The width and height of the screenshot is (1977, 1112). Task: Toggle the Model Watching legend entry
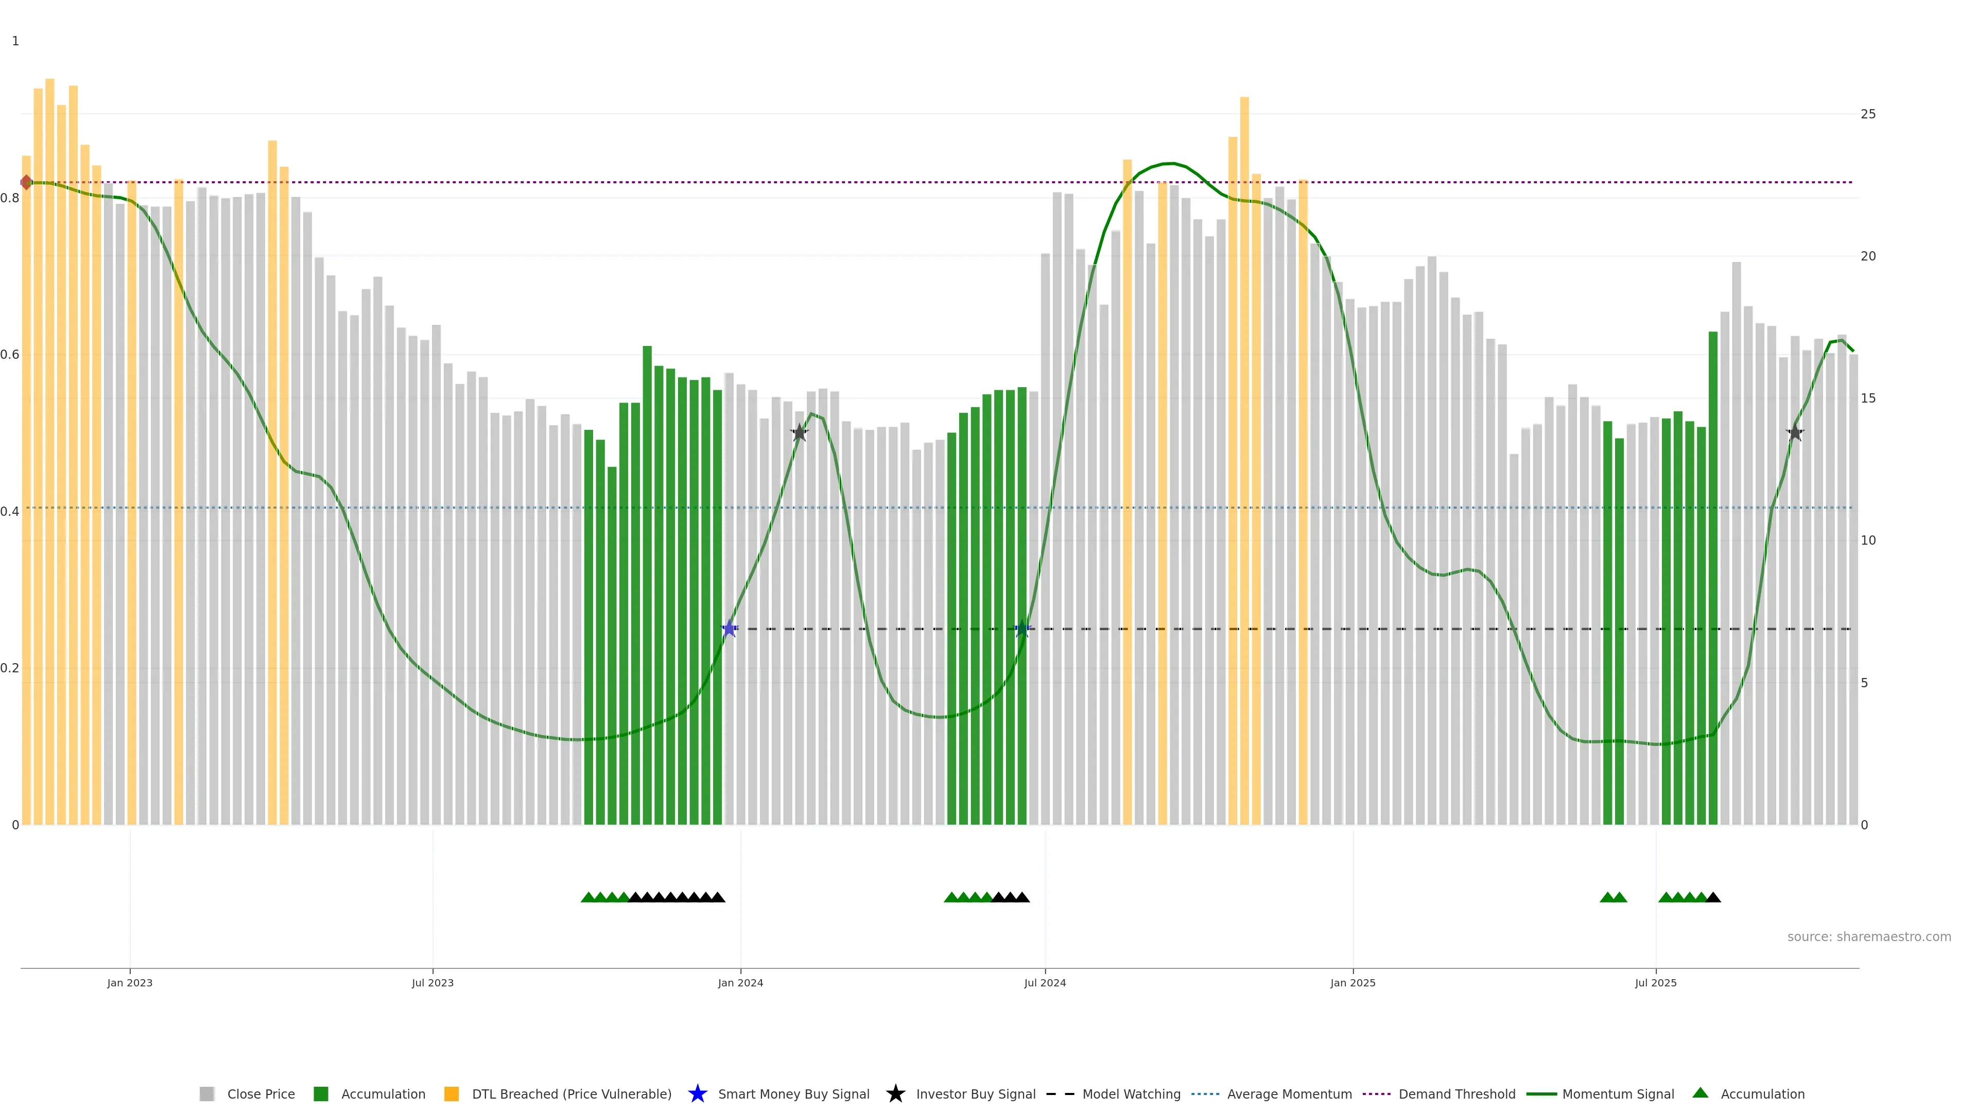pyautogui.click(x=1131, y=1093)
